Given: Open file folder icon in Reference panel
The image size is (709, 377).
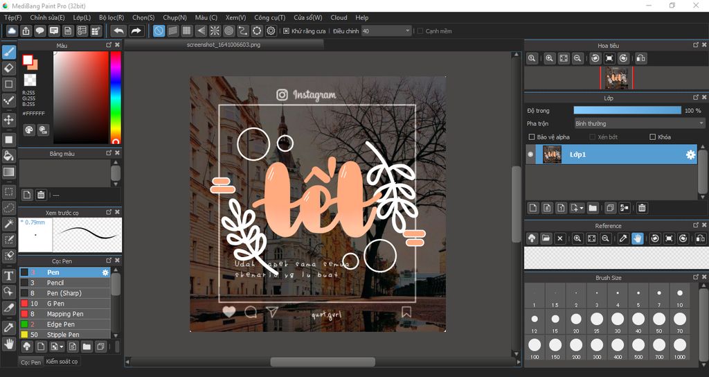Looking at the screenshot, I should point(546,238).
